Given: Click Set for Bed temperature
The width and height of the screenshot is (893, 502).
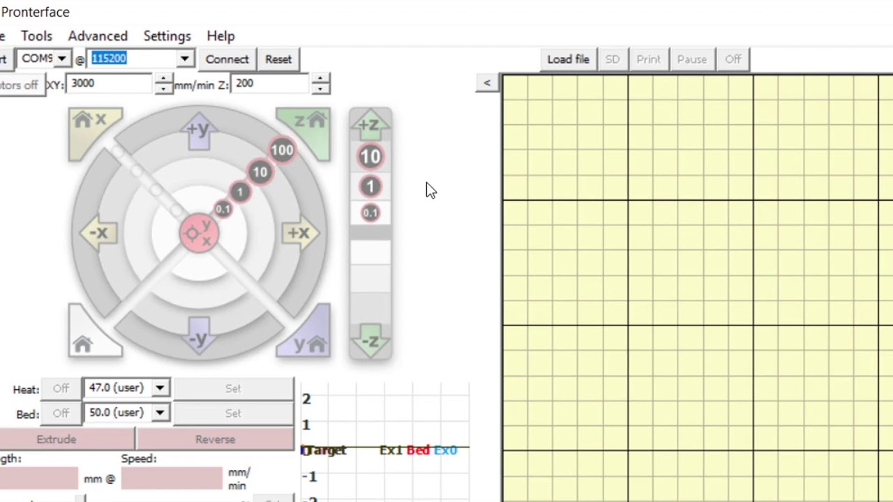Looking at the screenshot, I should (x=233, y=413).
